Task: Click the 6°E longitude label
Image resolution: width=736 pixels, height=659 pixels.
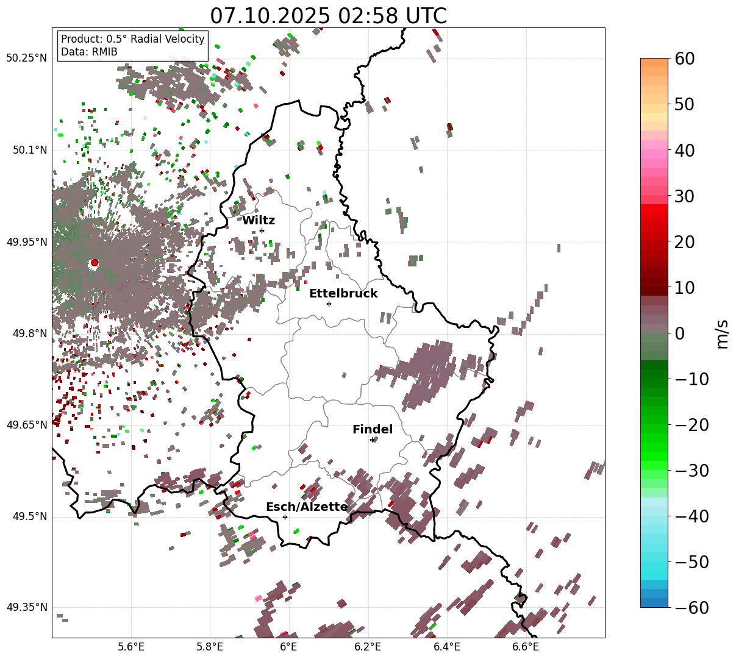Action: click(289, 647)
